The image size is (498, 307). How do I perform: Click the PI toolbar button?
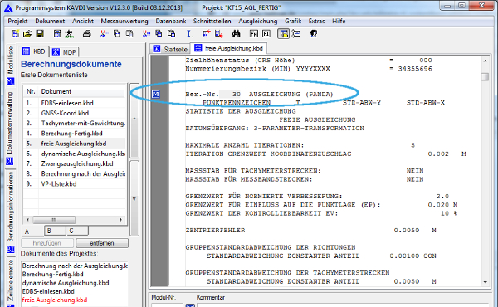tap(266, 34)
